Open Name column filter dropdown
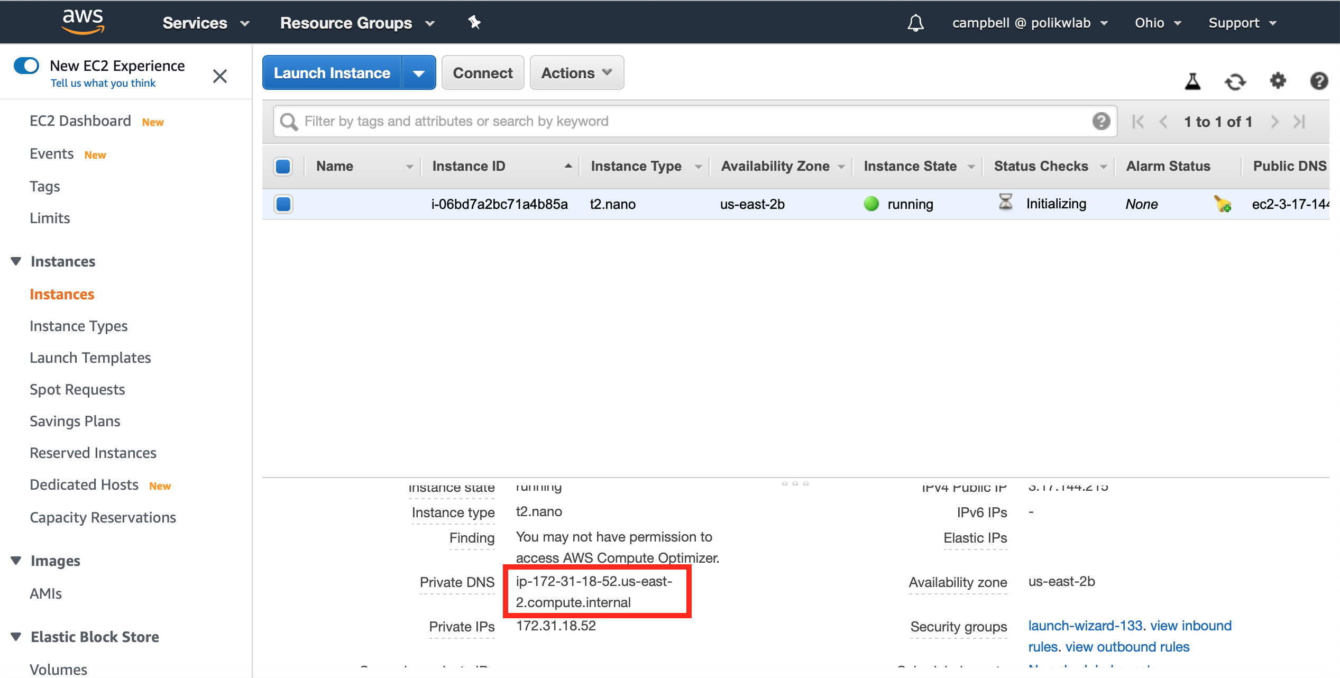 [409, 167]
